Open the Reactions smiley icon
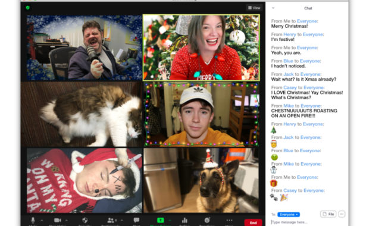The height and width of the screenshot is (226, 369). coord(207,221)
